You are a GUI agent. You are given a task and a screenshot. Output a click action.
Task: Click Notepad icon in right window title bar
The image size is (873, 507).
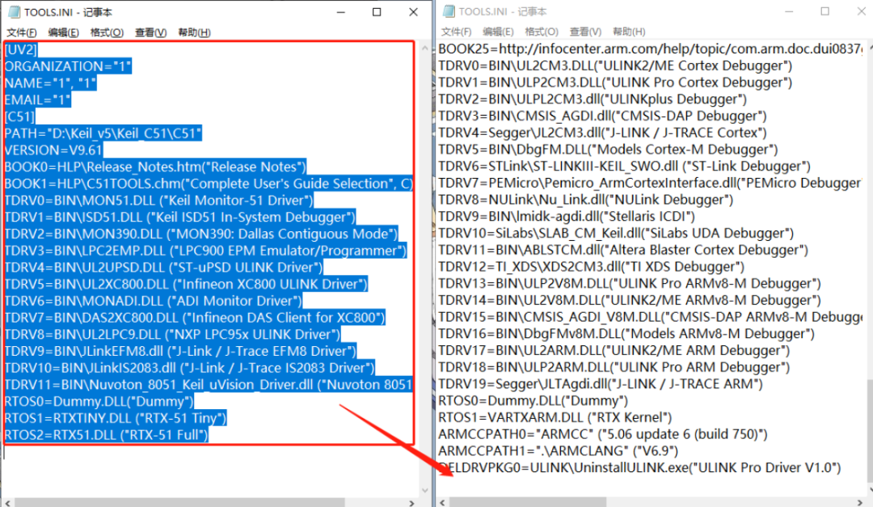449,11
